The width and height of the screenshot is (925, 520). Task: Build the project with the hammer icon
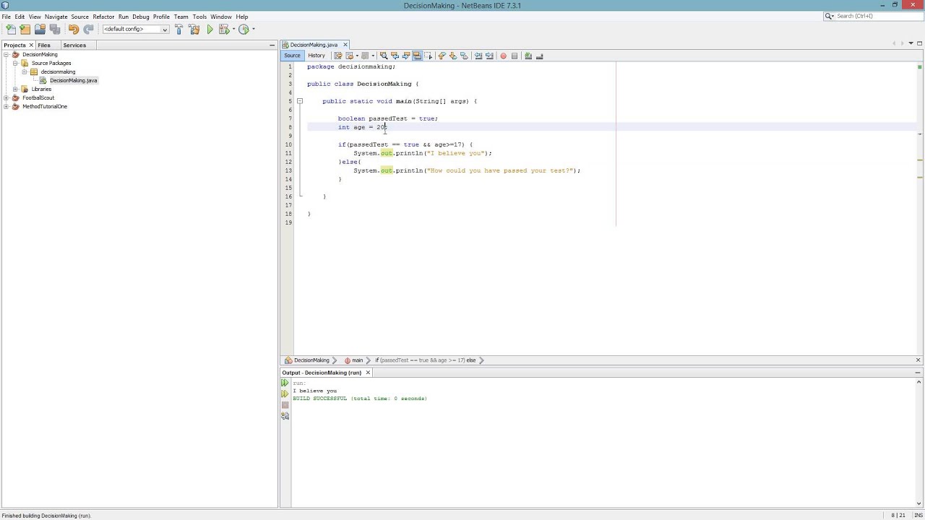tap(179, 30)
